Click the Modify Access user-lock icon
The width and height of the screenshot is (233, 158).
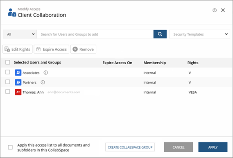[12, 12]
